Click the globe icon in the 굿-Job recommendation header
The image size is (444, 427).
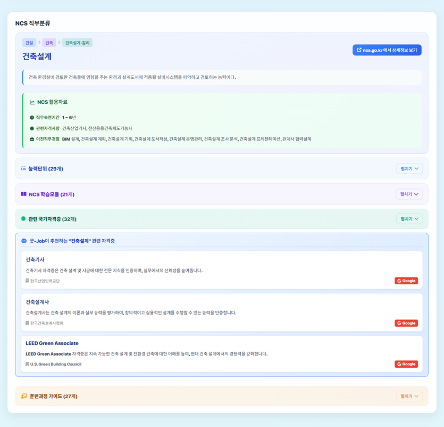tap(23, 241)
